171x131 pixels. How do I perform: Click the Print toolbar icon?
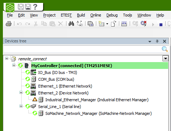point(9,24)
